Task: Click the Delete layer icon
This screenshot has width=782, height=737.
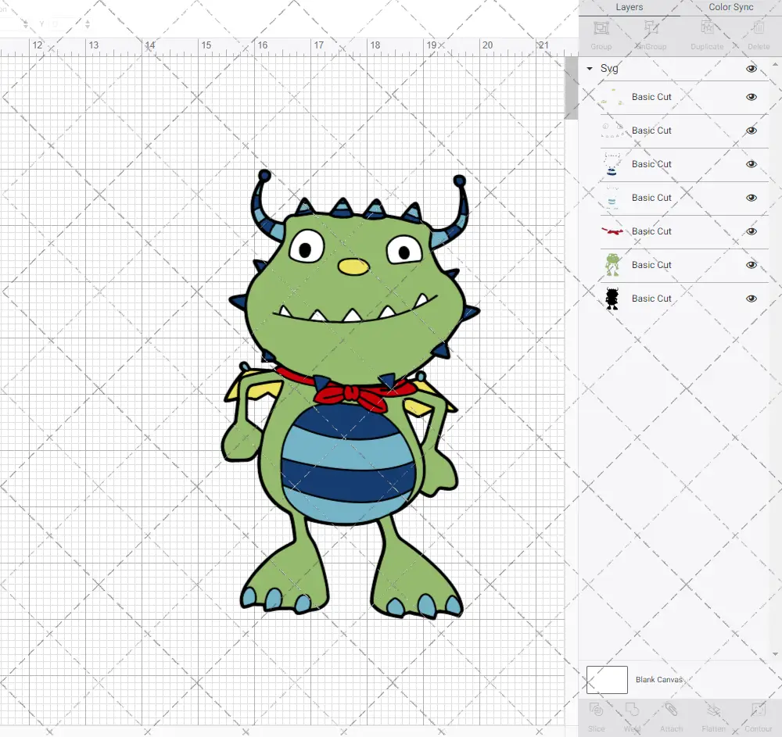Action: click(758, 28)
